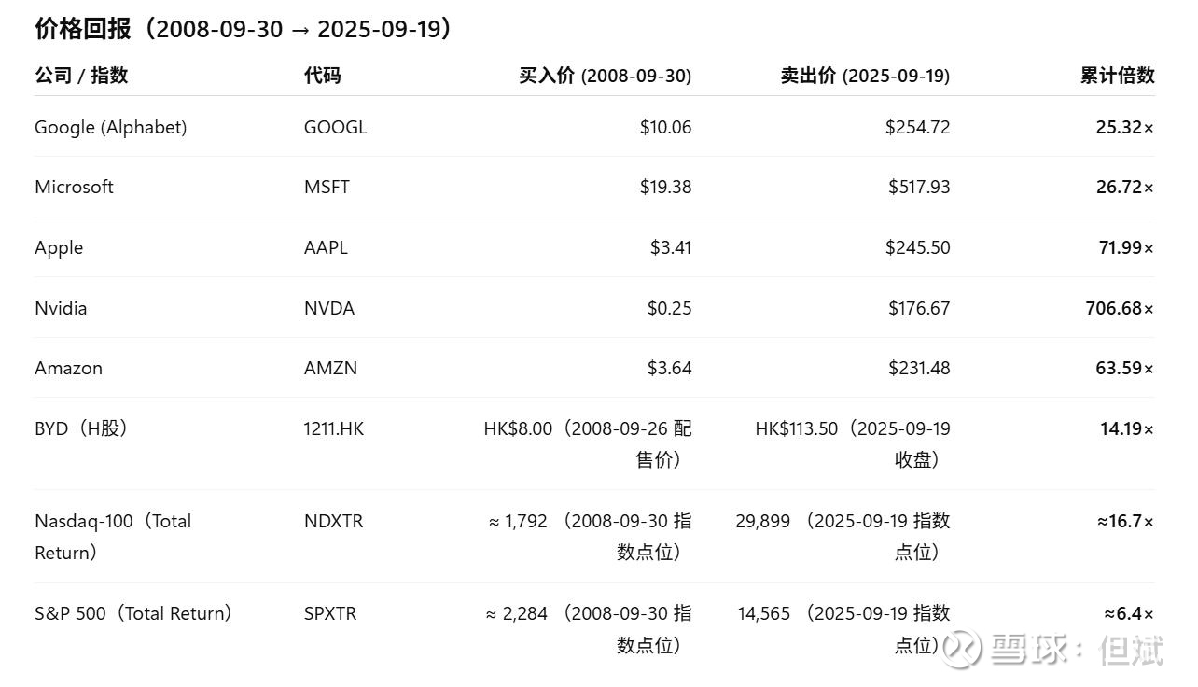Click the 代码 column header
1198x687 pixels.
(322, 76)
